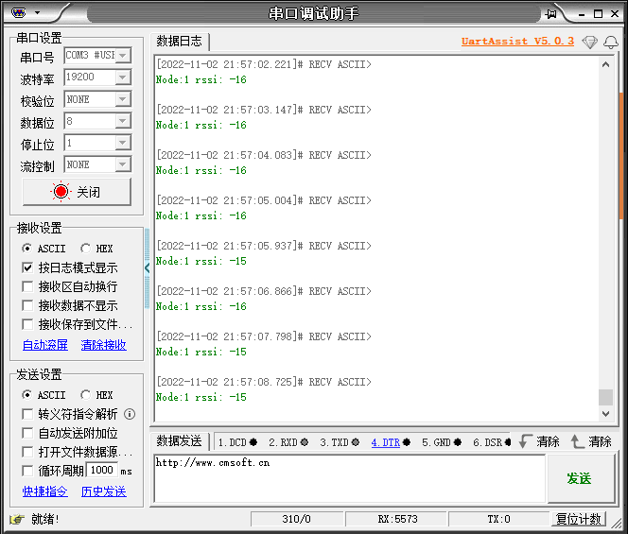The height and width of the screenshot is (534, 628).
Task: Open the app logo menu in title bar
Action: 18,13
